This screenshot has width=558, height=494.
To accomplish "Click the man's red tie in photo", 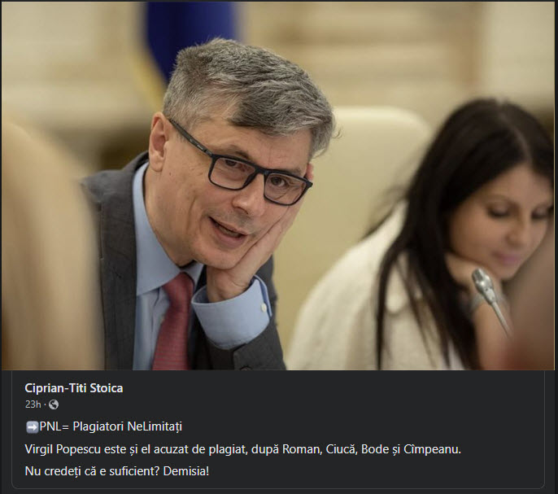I will click(x=174, y=322).
